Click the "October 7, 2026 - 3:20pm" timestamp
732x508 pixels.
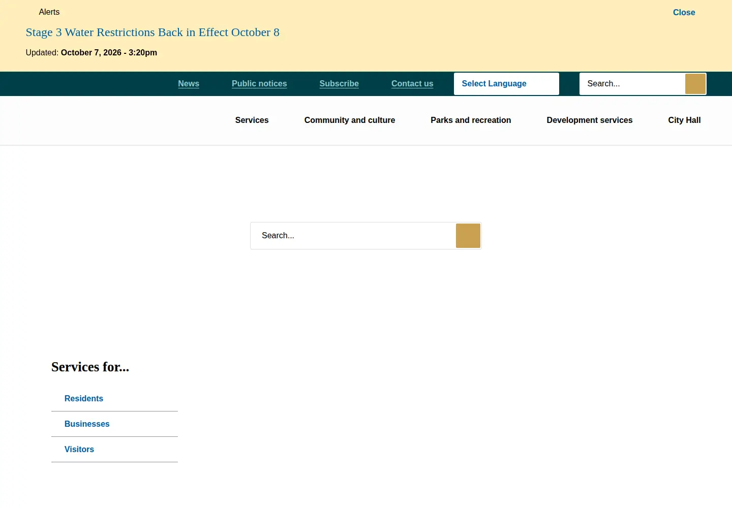point(109,53)
